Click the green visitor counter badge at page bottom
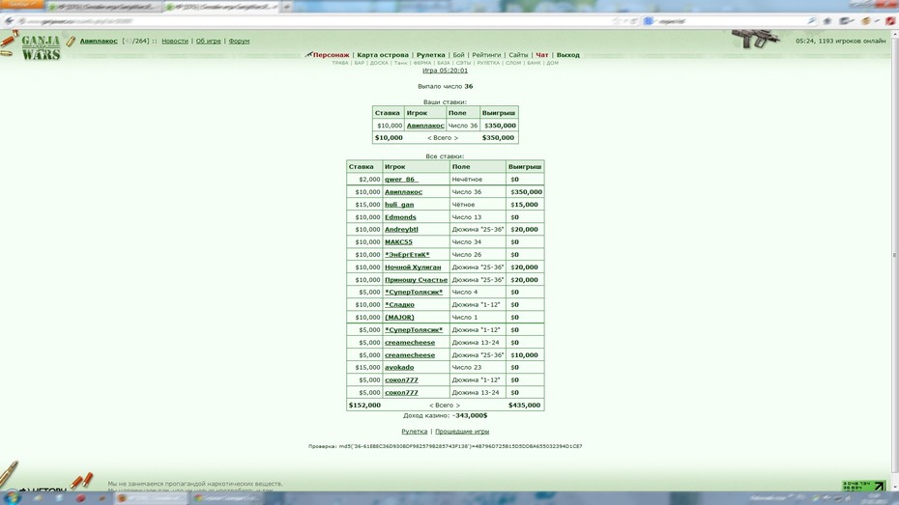The height and width of the screenshot is (505, 899). coord(864,486)
